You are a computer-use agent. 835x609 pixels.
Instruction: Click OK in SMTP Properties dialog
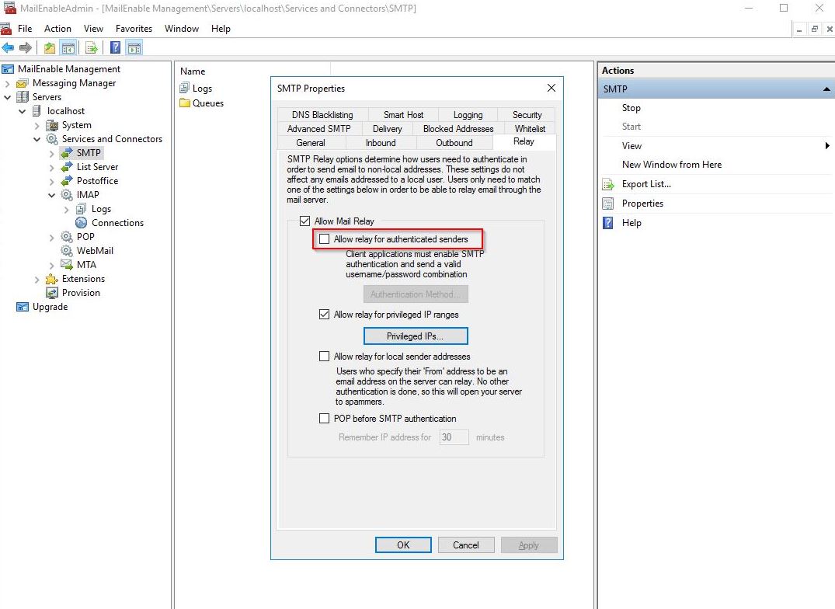click(403, 545)
